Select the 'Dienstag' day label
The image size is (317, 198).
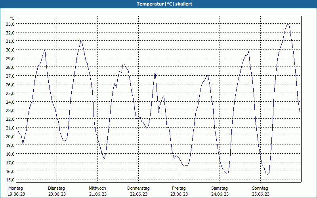tap(56, 188)
